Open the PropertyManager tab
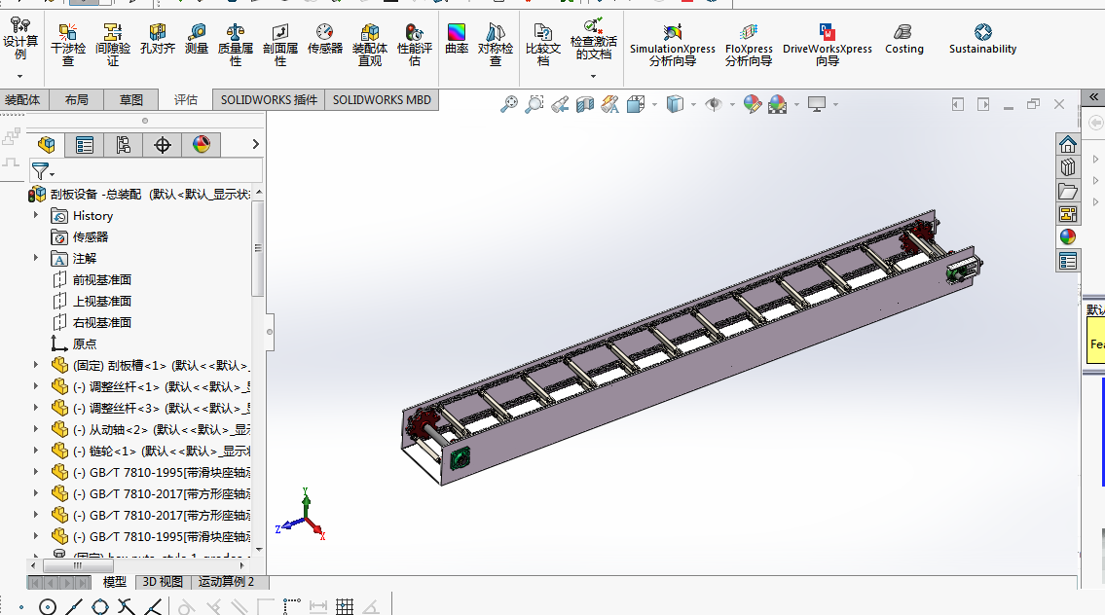Screen dimensions: 1105x615 85,145
